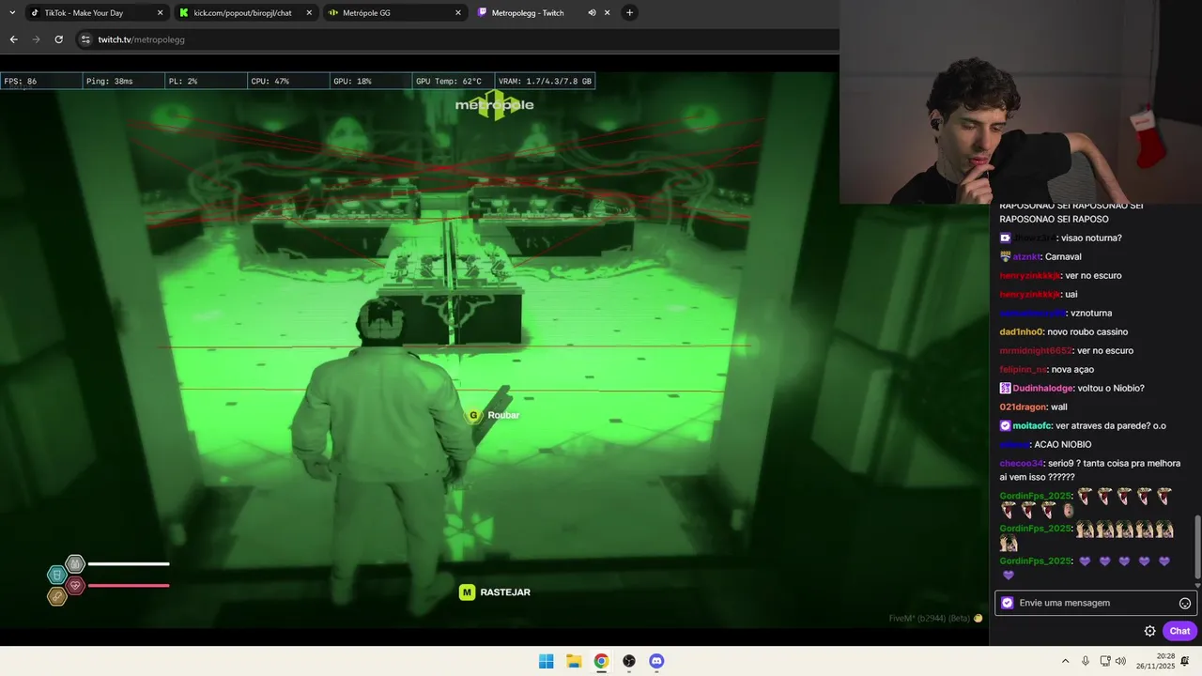Click the Dudinhalodge chat badge icon
The width and height of the screenshot is (1202, 676).
click(1005, 388)
